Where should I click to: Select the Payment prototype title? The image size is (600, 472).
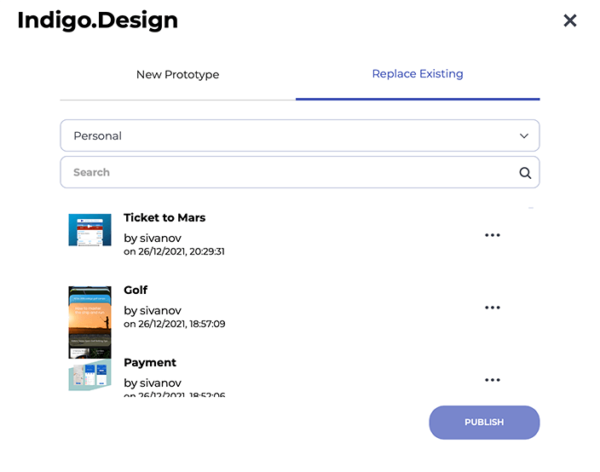(x=150, y=363)
